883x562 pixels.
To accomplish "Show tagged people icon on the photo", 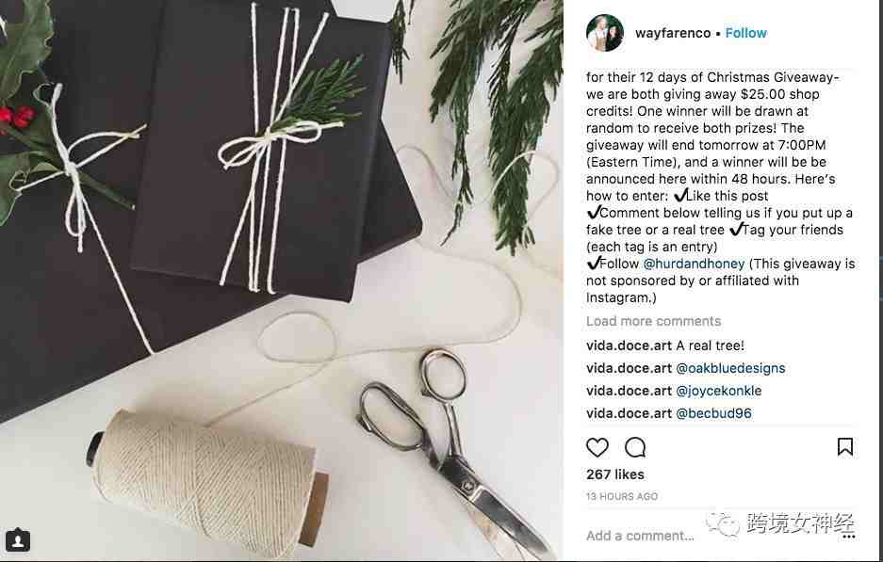I will tap(18, 540).
